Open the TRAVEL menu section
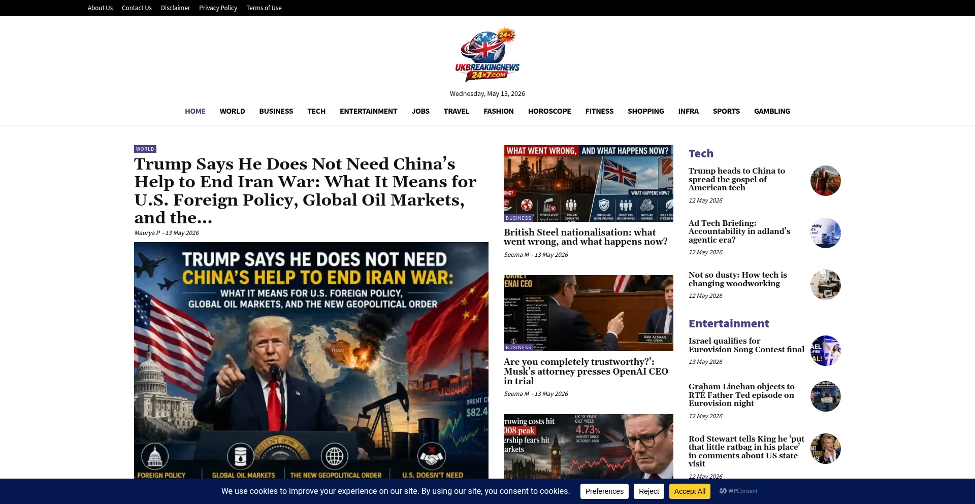This screenshot has width=975, height=504. [456, 111]
